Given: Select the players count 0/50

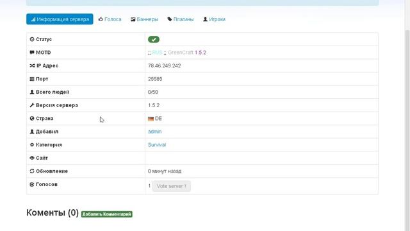Looking at the screenshot, I should (x=153, y=92).
